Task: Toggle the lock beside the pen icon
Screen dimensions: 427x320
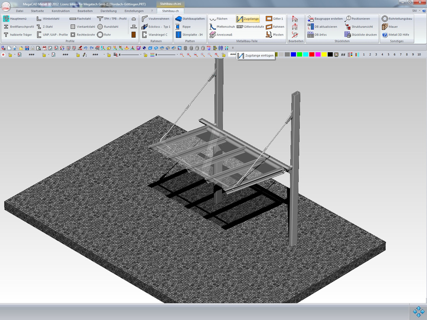Action: coord(78,55)
